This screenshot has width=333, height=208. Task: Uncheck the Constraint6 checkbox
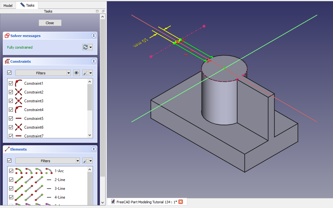11,127
